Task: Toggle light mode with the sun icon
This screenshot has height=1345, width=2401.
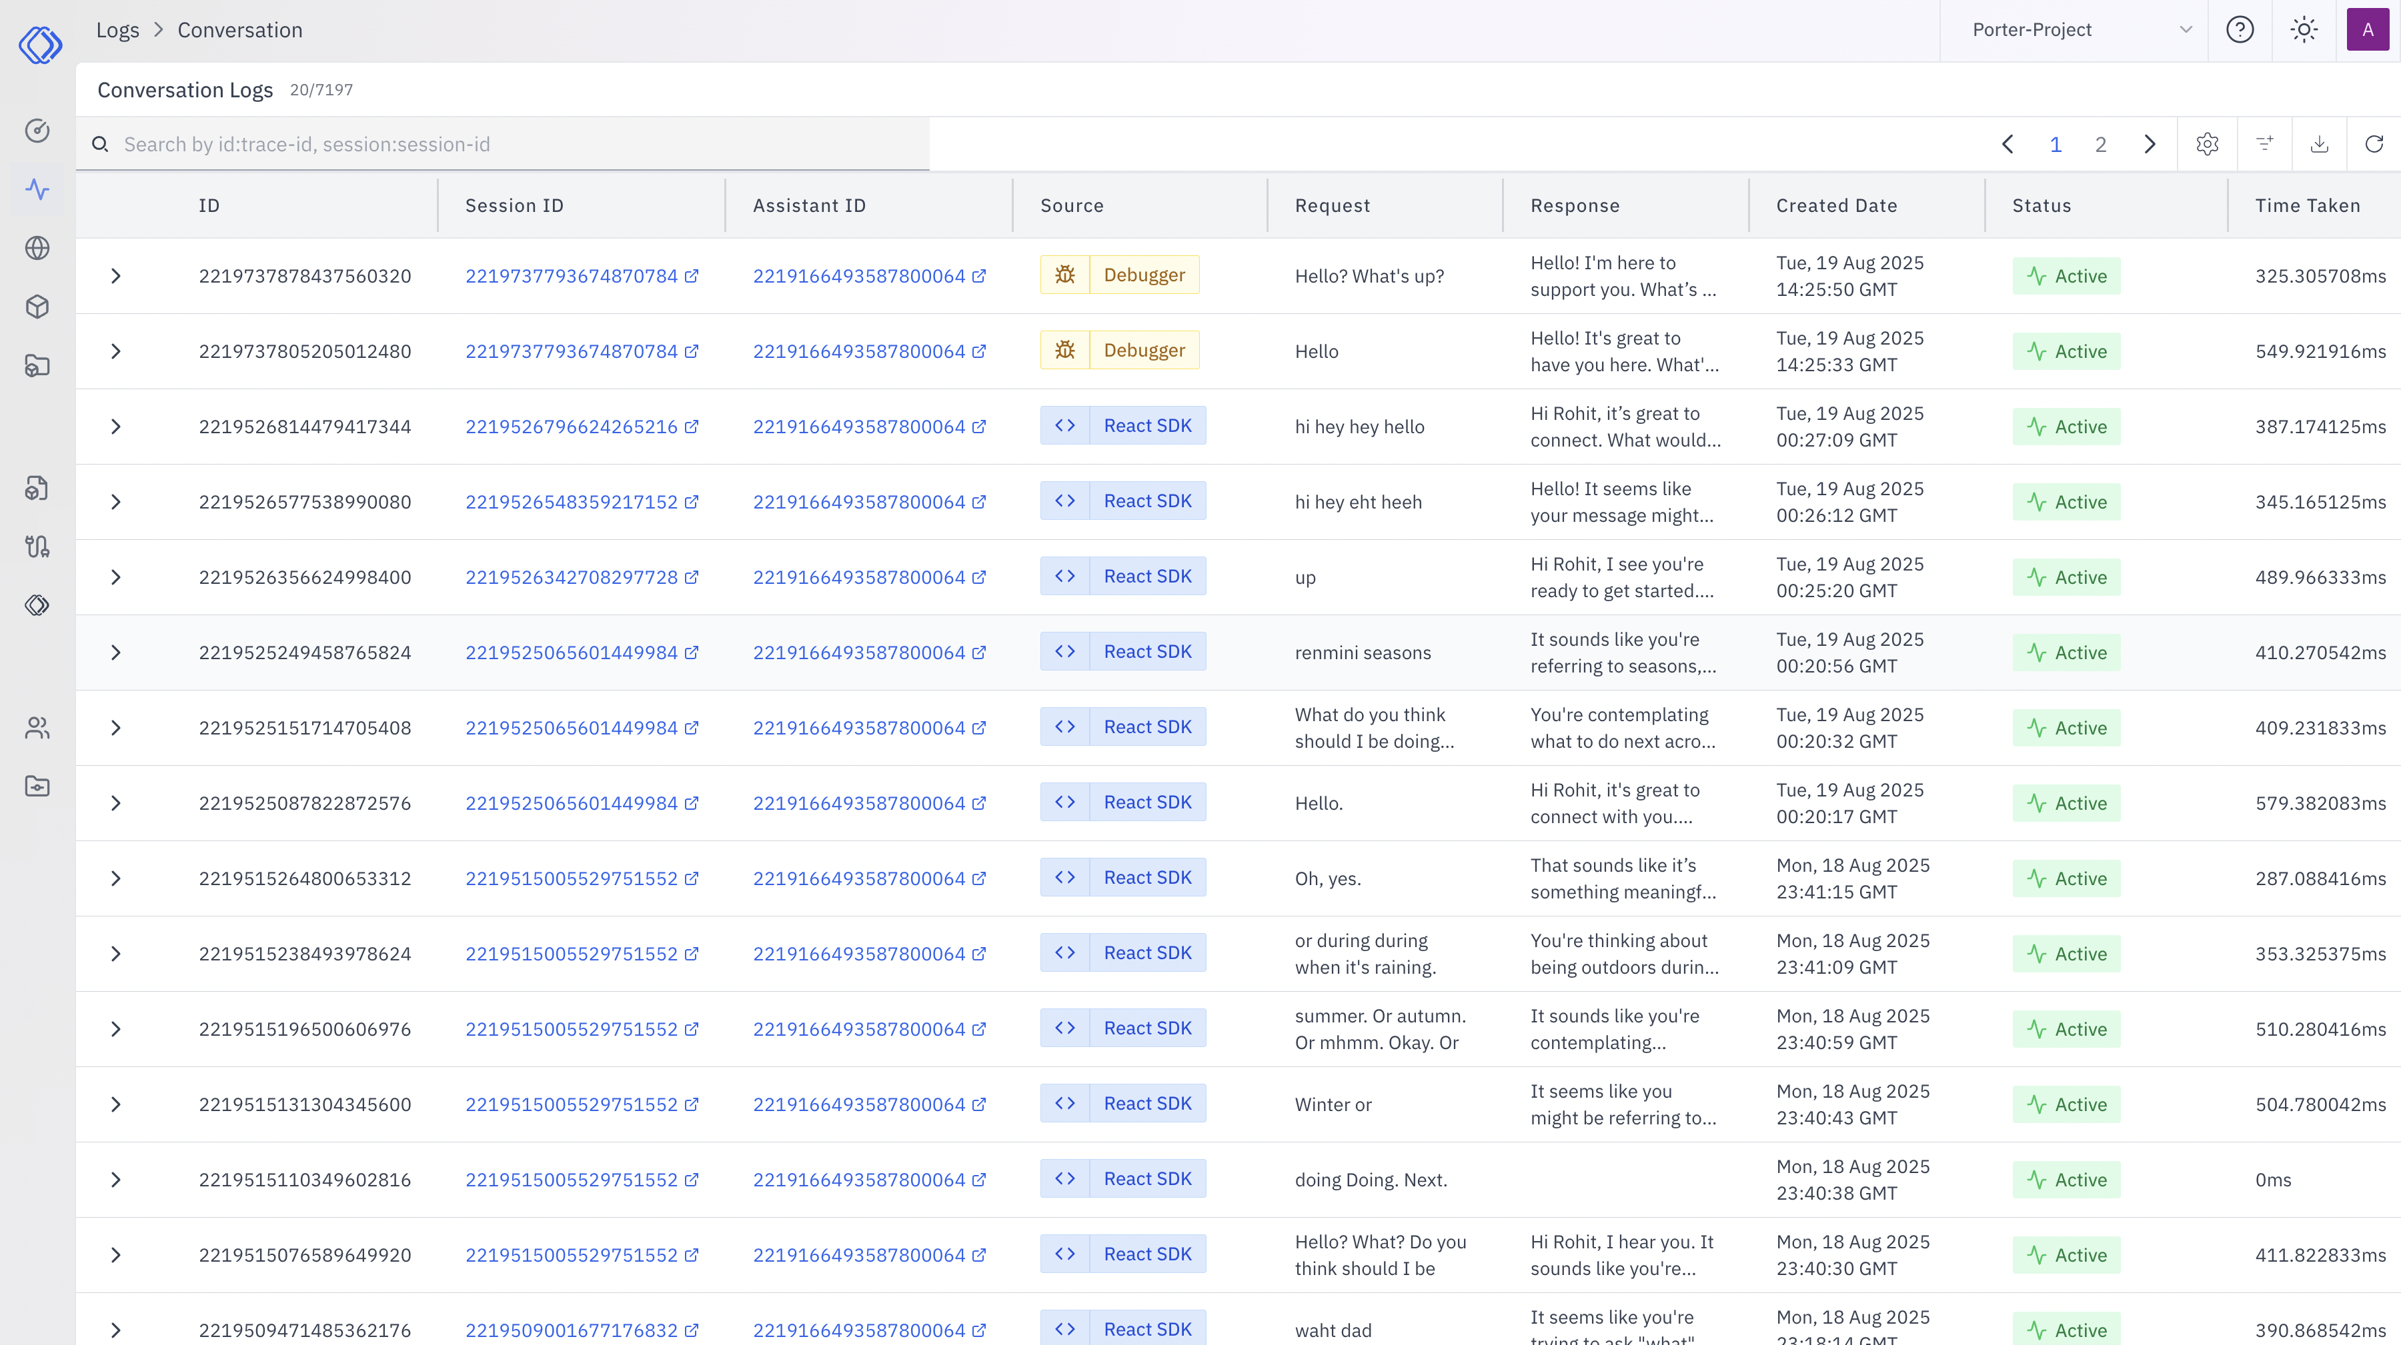Action: [x=2303, y=30]
